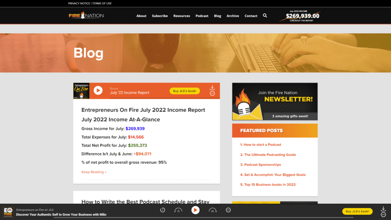Image resolution: width=391 pixels, height=220 pixels.
Task: Click the EO Fire thumbnail in bottom player
Action: click(8, 212)
